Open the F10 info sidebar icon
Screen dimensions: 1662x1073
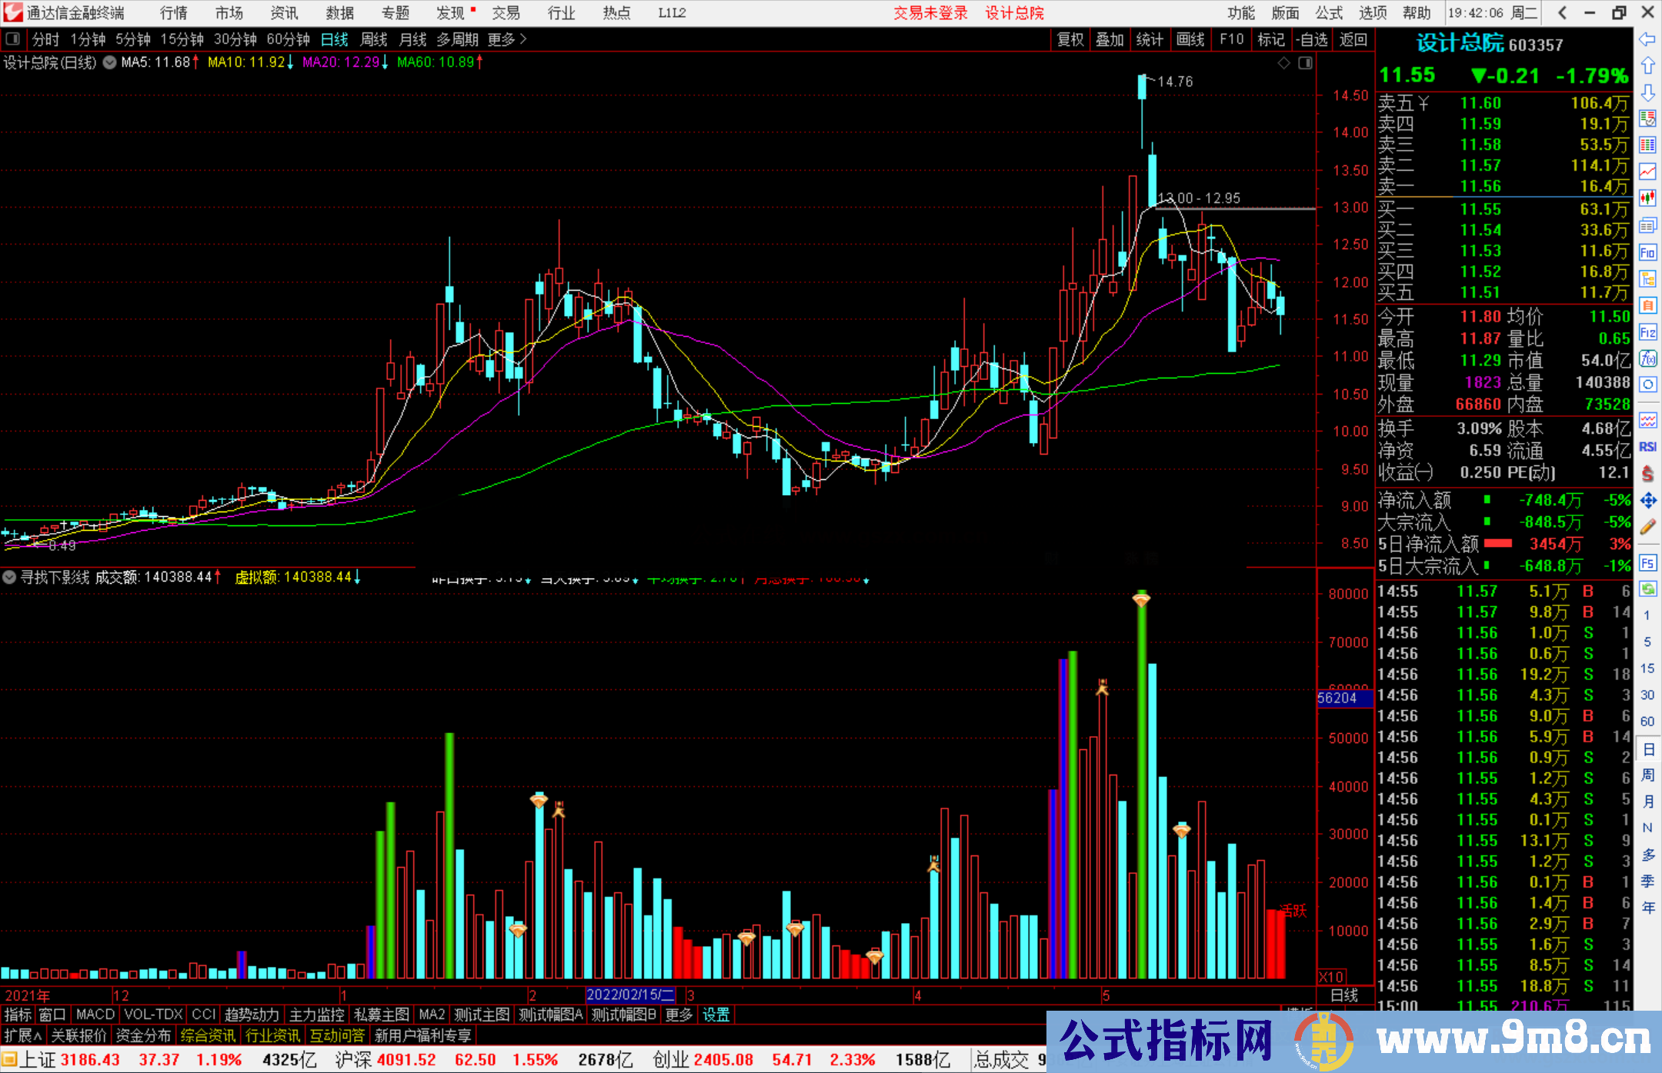[1647, 252]
